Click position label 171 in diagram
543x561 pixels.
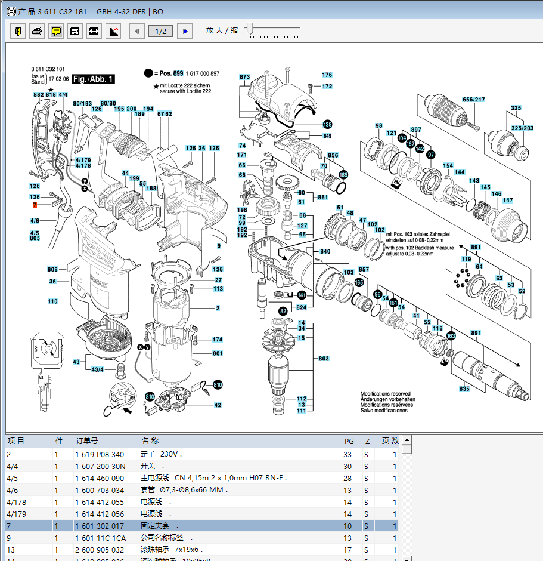pyautogui.click(x=242, y=155)
